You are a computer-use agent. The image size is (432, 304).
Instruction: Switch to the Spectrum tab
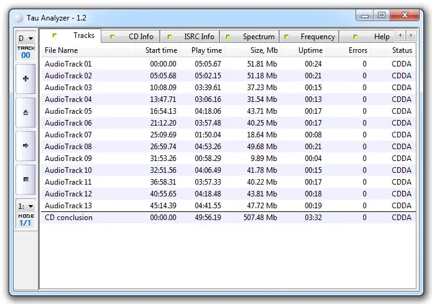(250, 37)
